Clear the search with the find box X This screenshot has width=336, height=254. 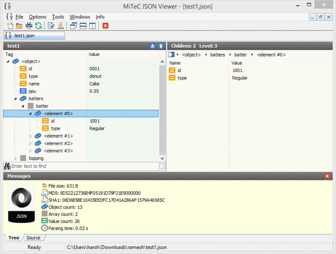(162, 166)
